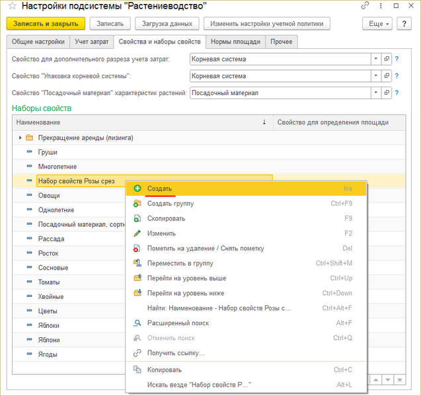Click sort arrow in Наименование column header
The image size is (421, 396).
click(x=264, y=122)
